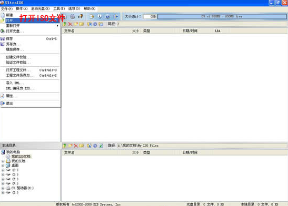Choose 保存 Ctrl+S menu entry

(x=30, y=39)
